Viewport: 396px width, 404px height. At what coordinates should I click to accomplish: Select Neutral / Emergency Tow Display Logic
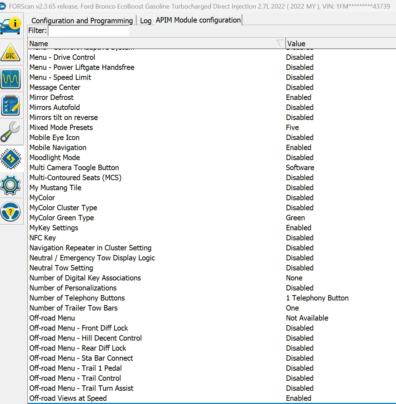coord(212,258)
